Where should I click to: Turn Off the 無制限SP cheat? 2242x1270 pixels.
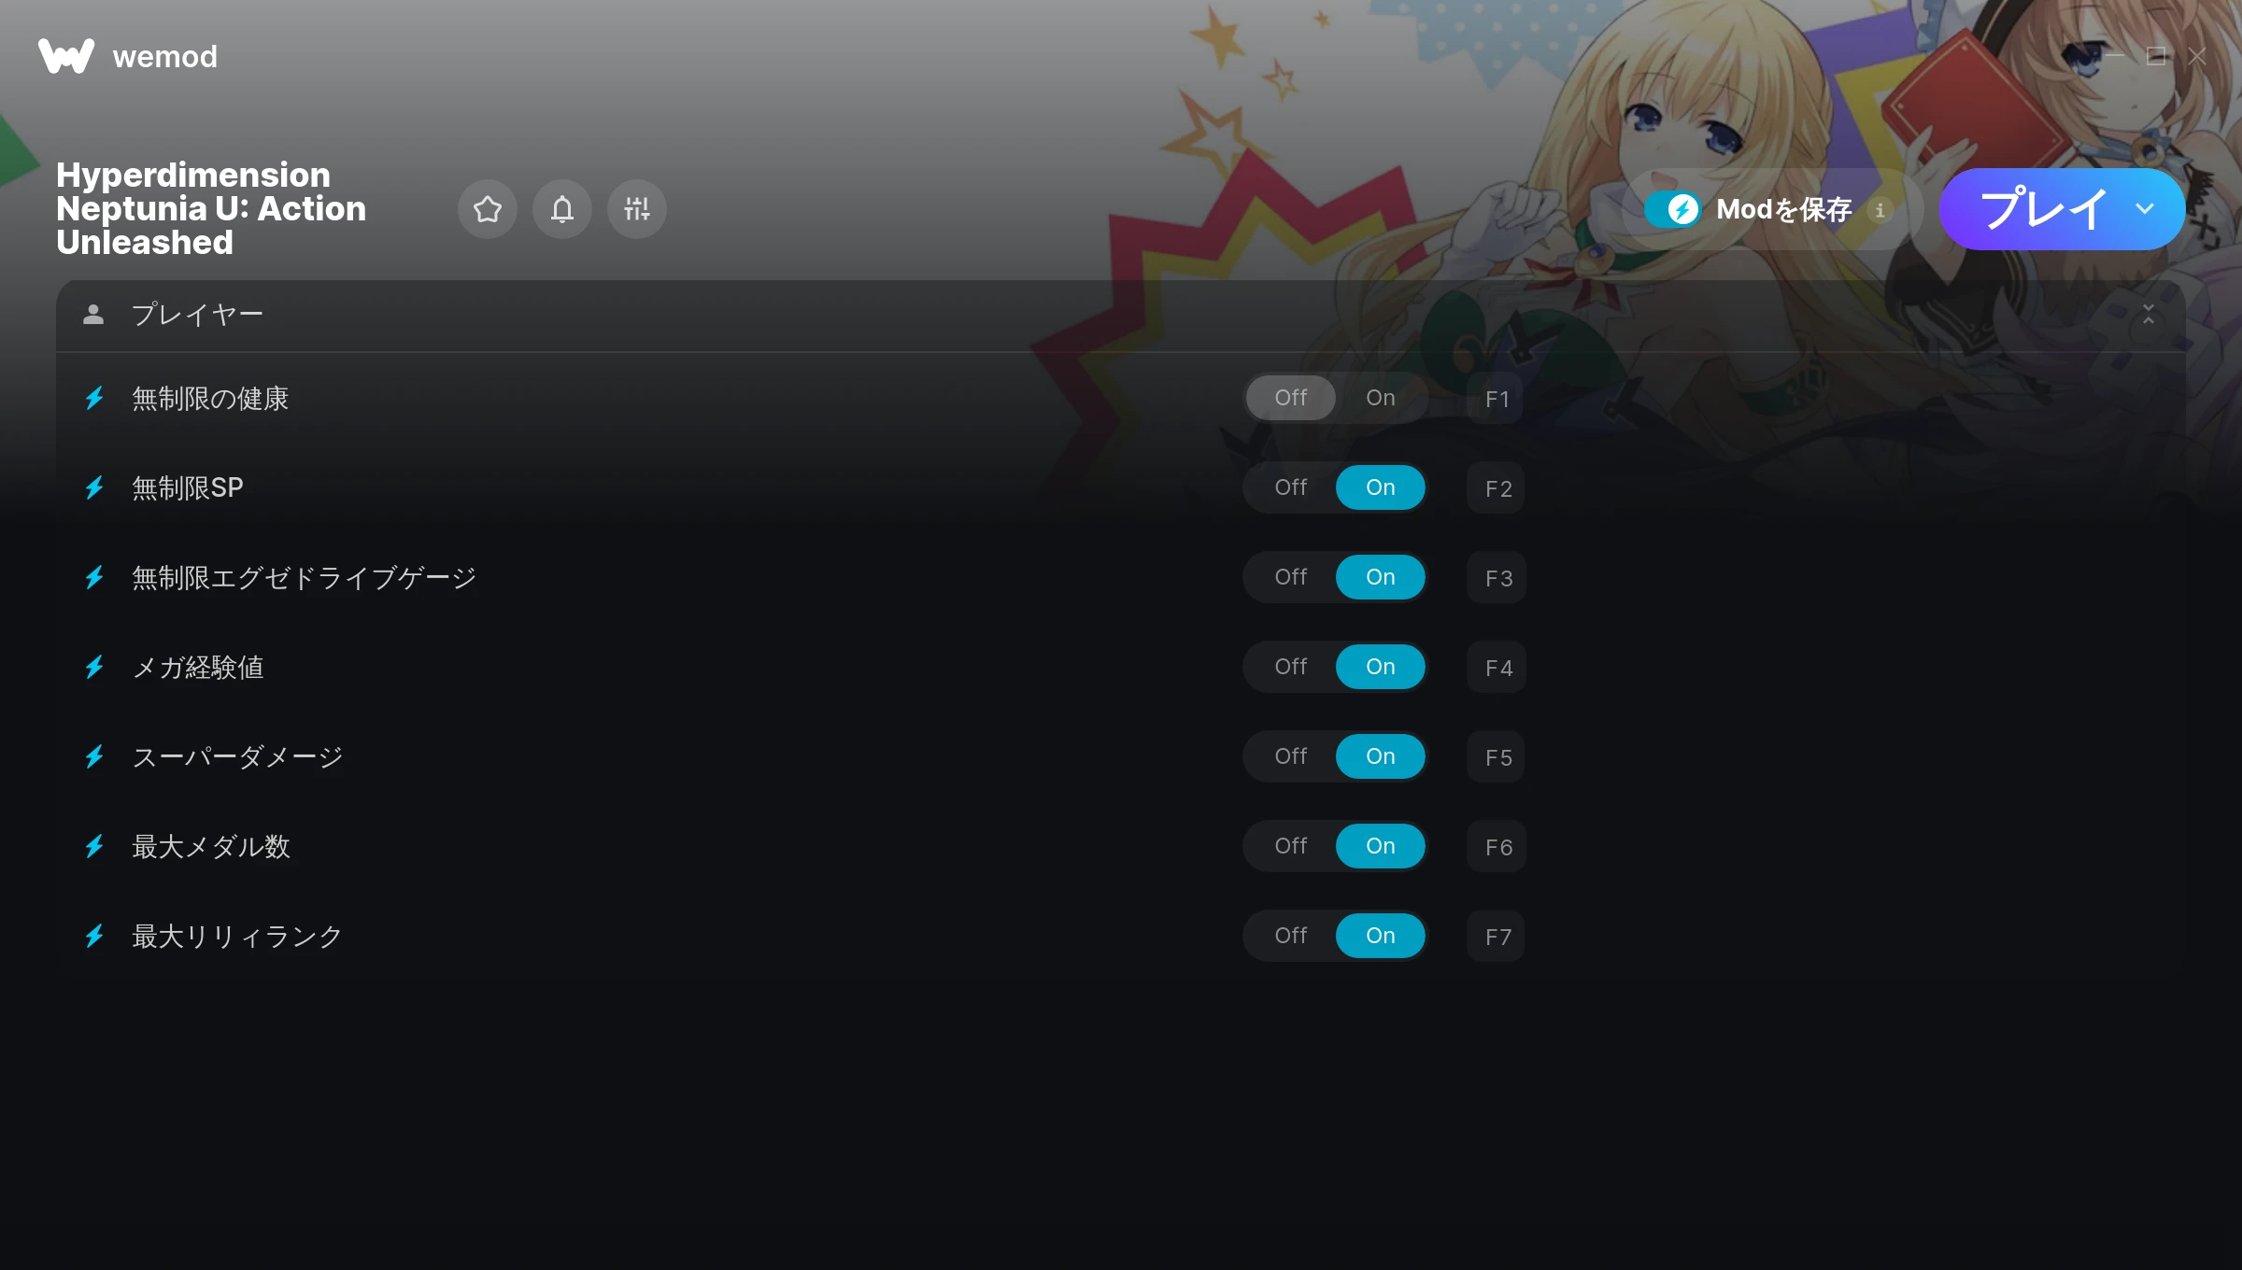click(1291, 487)
